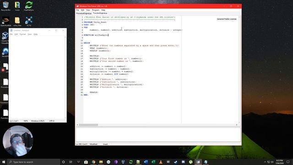Open the View menu in Free Pascal IDE
This screenshot has height=165, width=293.
point(88,10)
